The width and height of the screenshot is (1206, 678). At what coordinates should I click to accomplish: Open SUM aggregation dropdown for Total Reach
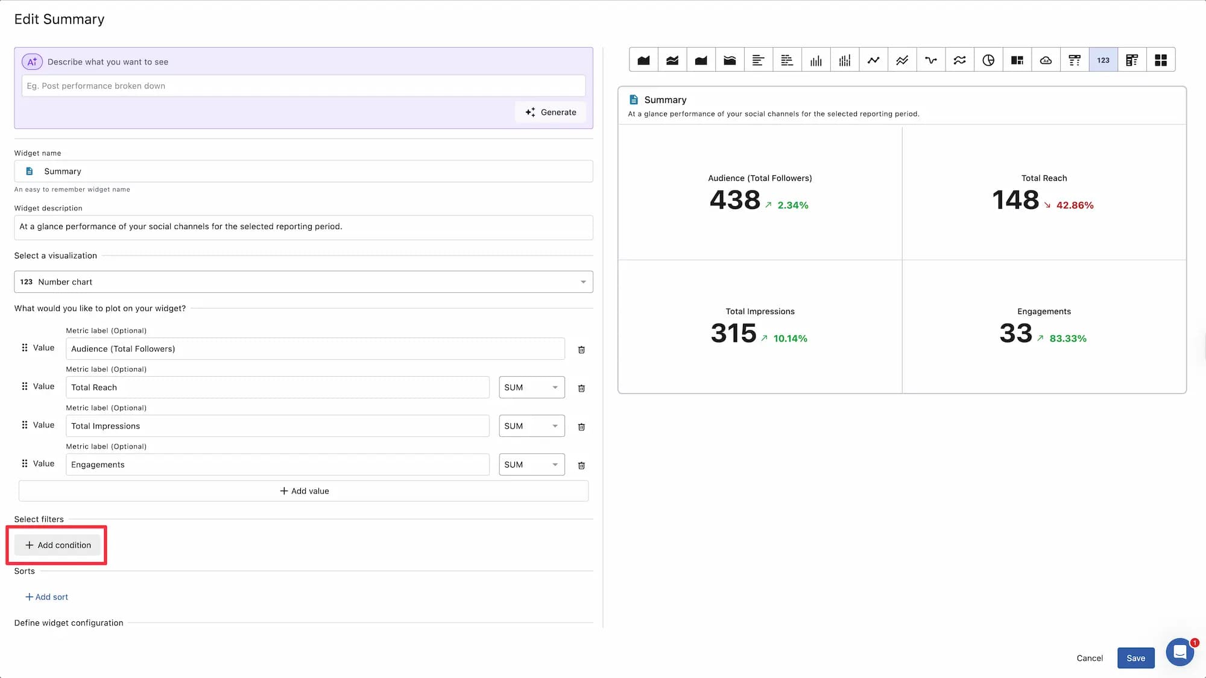[x=531, y=388]
